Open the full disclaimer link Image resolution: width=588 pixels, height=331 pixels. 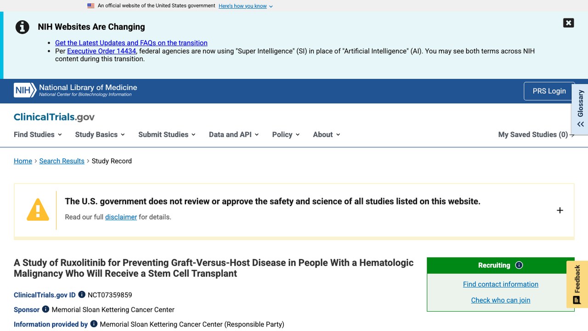pos(121,217)
